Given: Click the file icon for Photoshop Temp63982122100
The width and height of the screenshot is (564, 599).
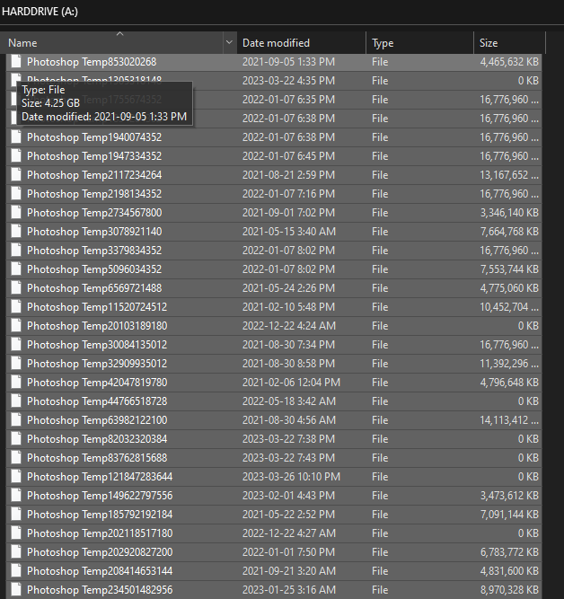Looking at the screenshot, I should point(16,419).
